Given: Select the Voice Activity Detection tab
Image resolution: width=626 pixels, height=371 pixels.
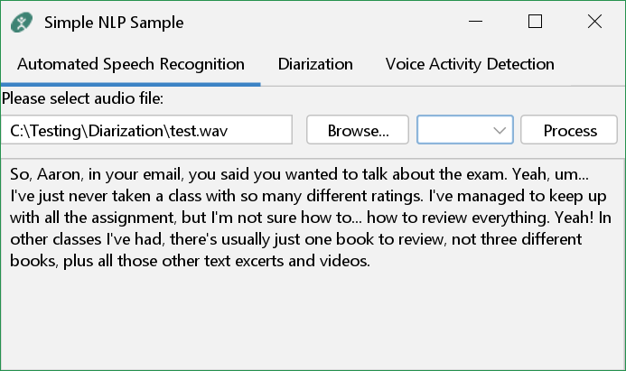Looking at the screenshot, I should coord(470,64).
